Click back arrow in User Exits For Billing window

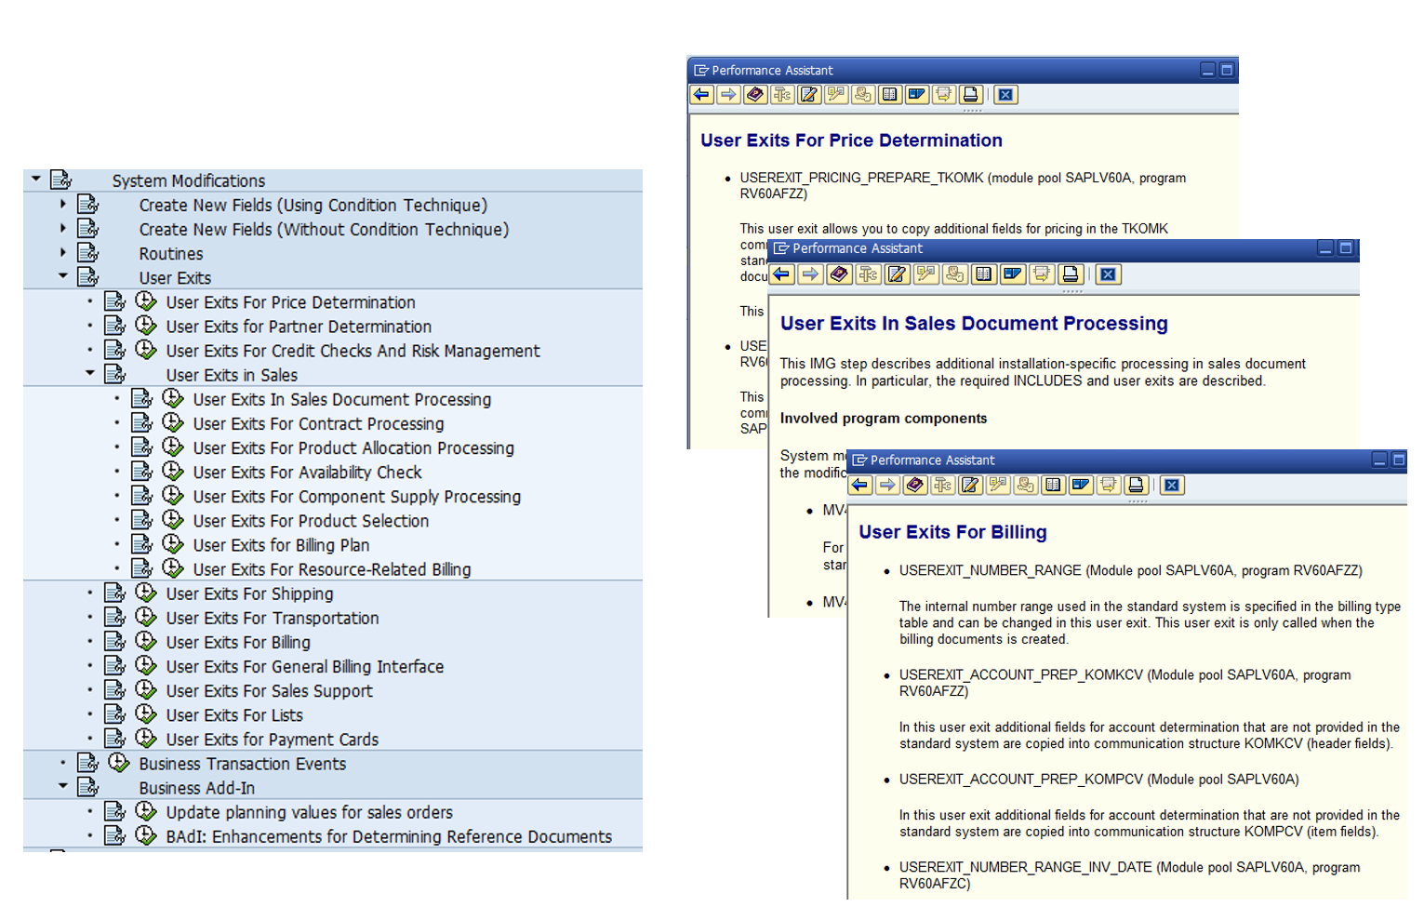pos(860,486)
